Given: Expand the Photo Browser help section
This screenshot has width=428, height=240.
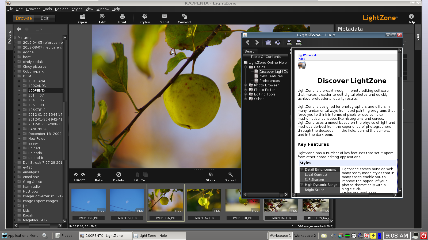Looking at the screenshot, I should tap(245, 85).
